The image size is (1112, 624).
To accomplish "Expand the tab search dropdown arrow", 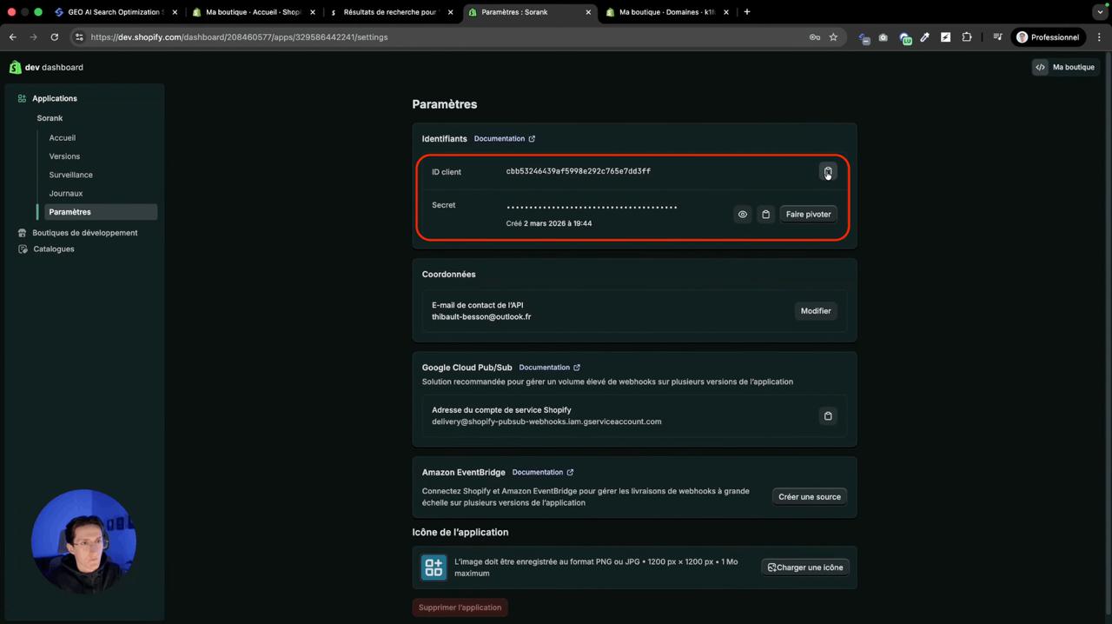I will (x=1100, y=12).
